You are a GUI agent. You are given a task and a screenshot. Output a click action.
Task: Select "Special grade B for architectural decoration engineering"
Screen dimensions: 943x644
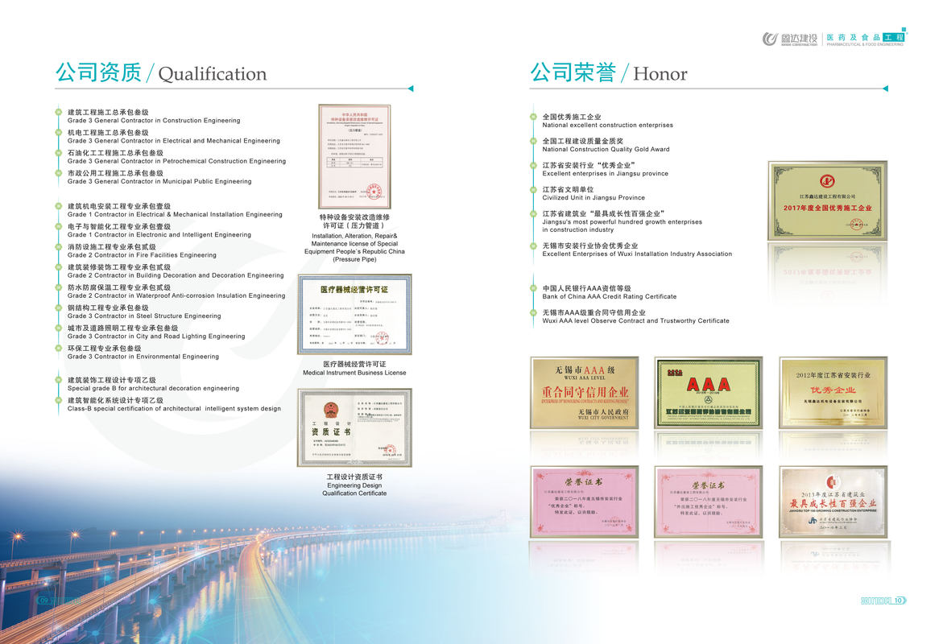(x=153, y=389)
